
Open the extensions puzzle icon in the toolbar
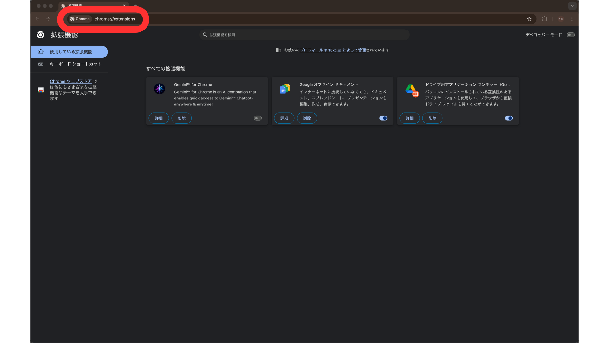pos(545,19)
